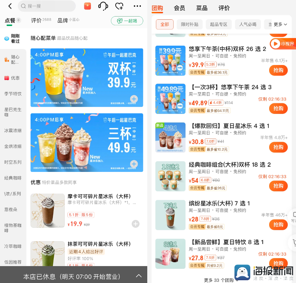
Task: Add 双杯 39.9元 combo with plus icon
Action: tap(134, 99)
